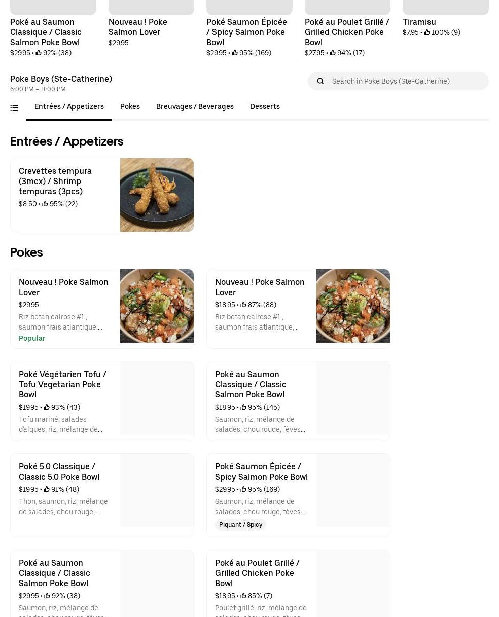Viewport: 499px width, 617px height.
Task: Click thumbs-up rating icon on Shrimp tempuras
Action: click(x=45, y=204)
